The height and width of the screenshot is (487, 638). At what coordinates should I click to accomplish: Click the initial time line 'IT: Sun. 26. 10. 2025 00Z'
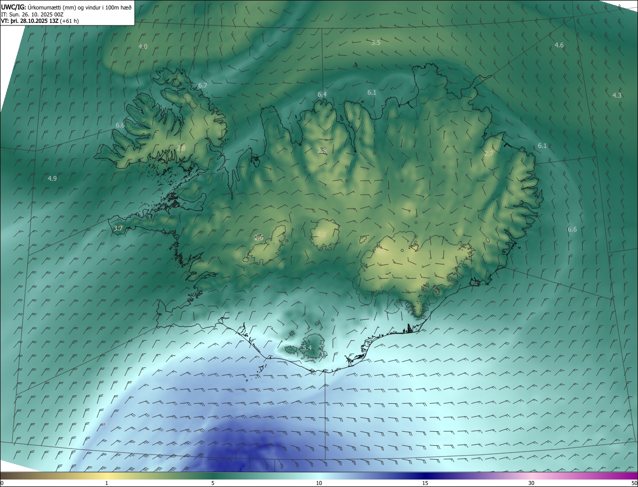32,14
